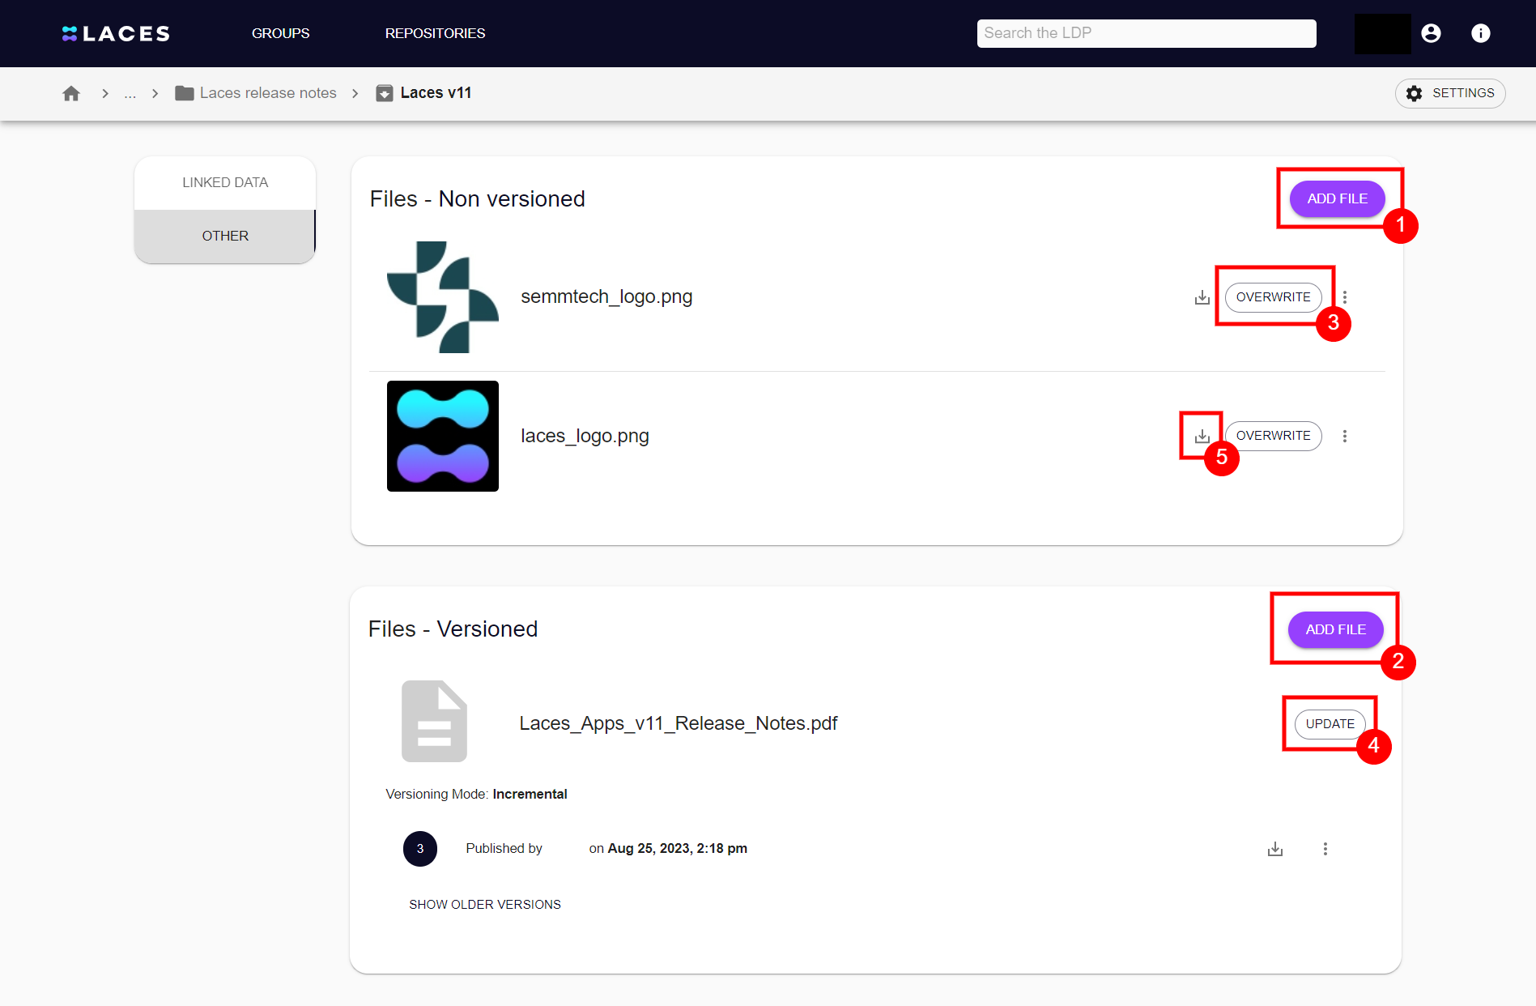Open the kebab menu for semmtech_logo.png
The width and height of the screenshot is (1536, 1006).
[x=1345, y=296]
